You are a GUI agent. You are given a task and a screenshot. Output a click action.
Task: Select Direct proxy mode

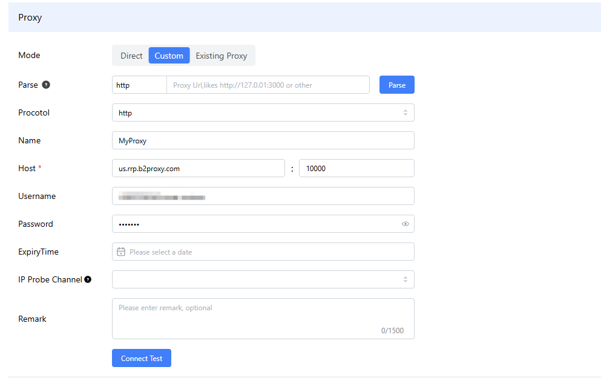131,56
